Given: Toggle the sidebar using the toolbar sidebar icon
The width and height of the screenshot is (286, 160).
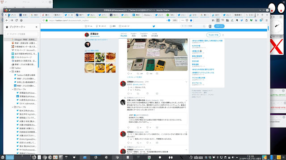Looking at the screenshot, I should 218,20.
